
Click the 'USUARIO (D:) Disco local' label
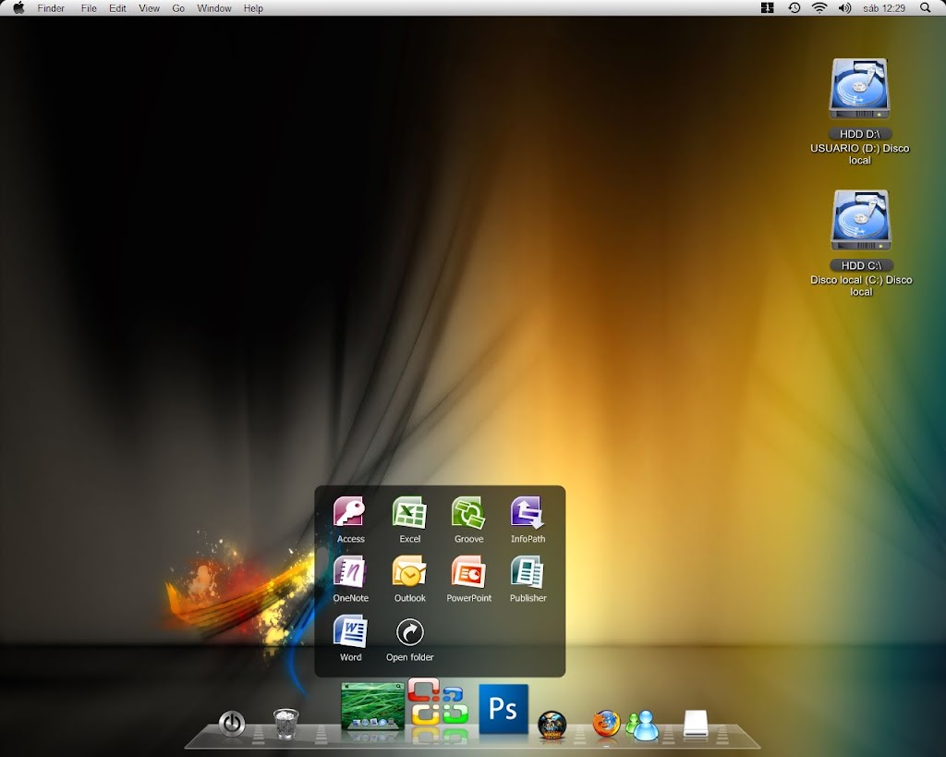(860, 154)
